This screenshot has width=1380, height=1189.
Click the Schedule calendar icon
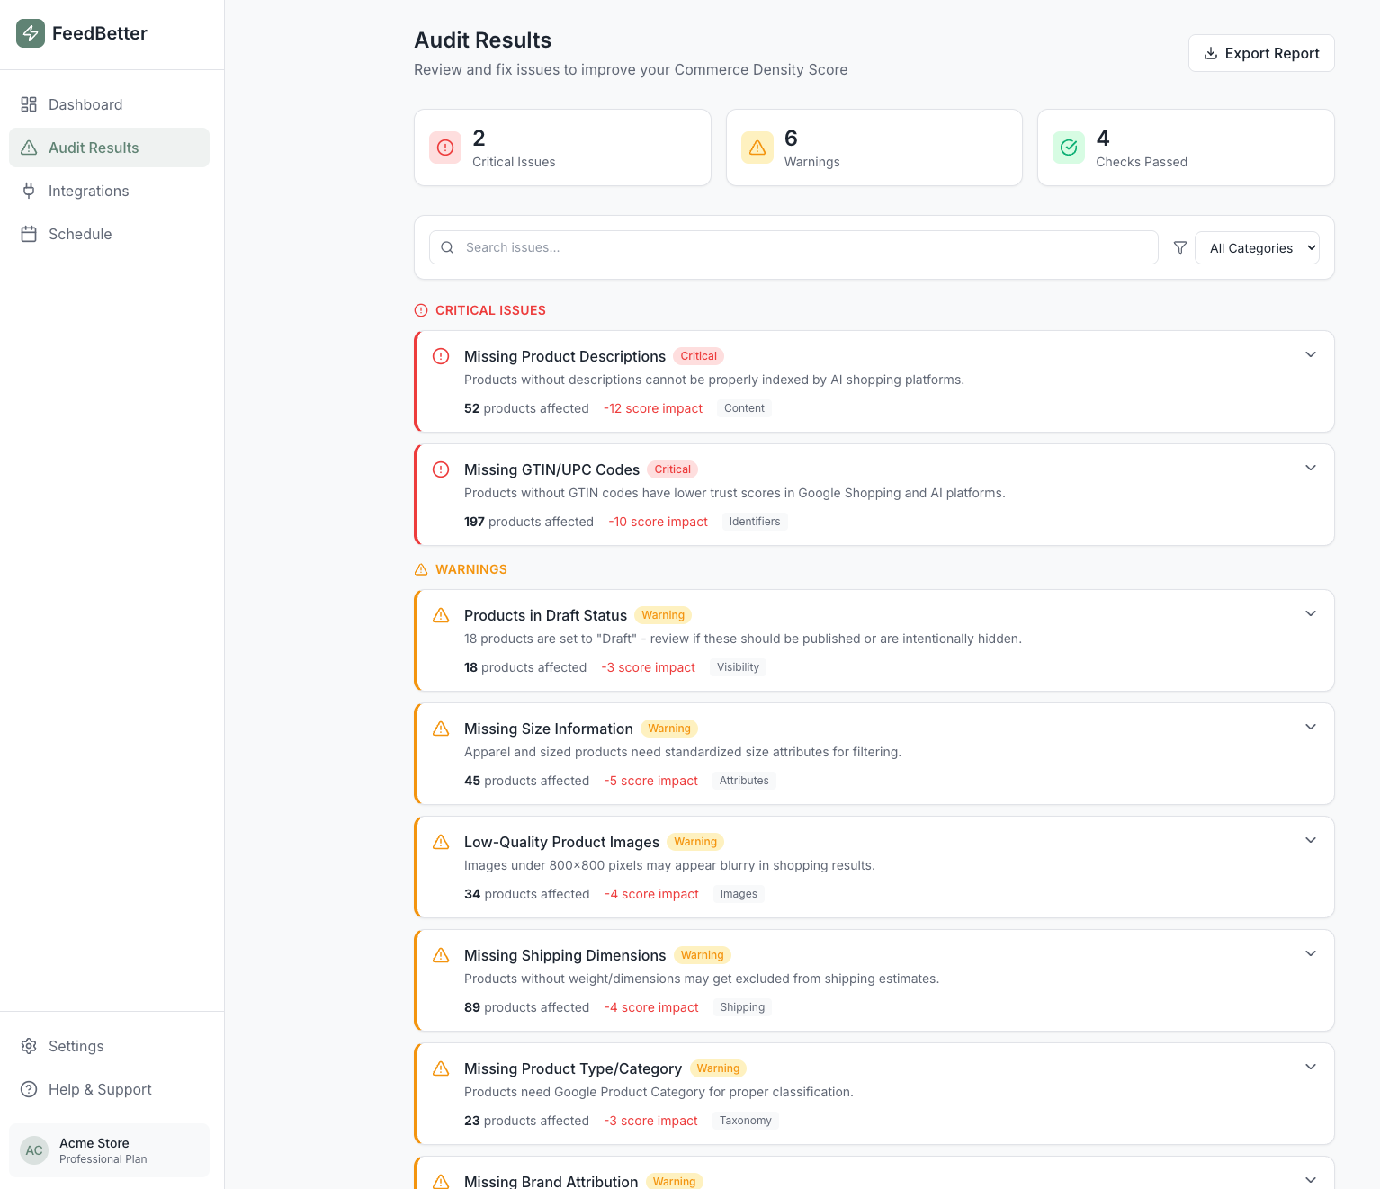pos(28,234)
